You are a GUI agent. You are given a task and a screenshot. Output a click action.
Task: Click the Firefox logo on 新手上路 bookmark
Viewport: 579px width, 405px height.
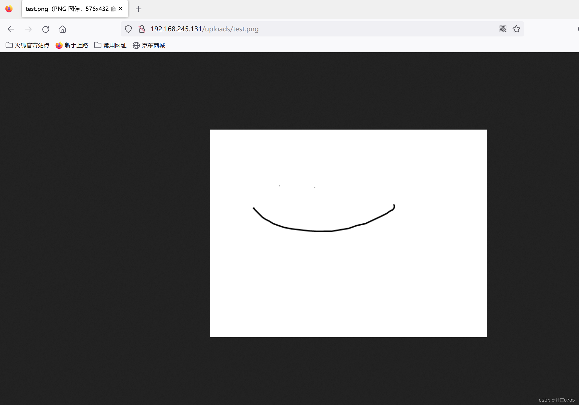pos(59,45)
